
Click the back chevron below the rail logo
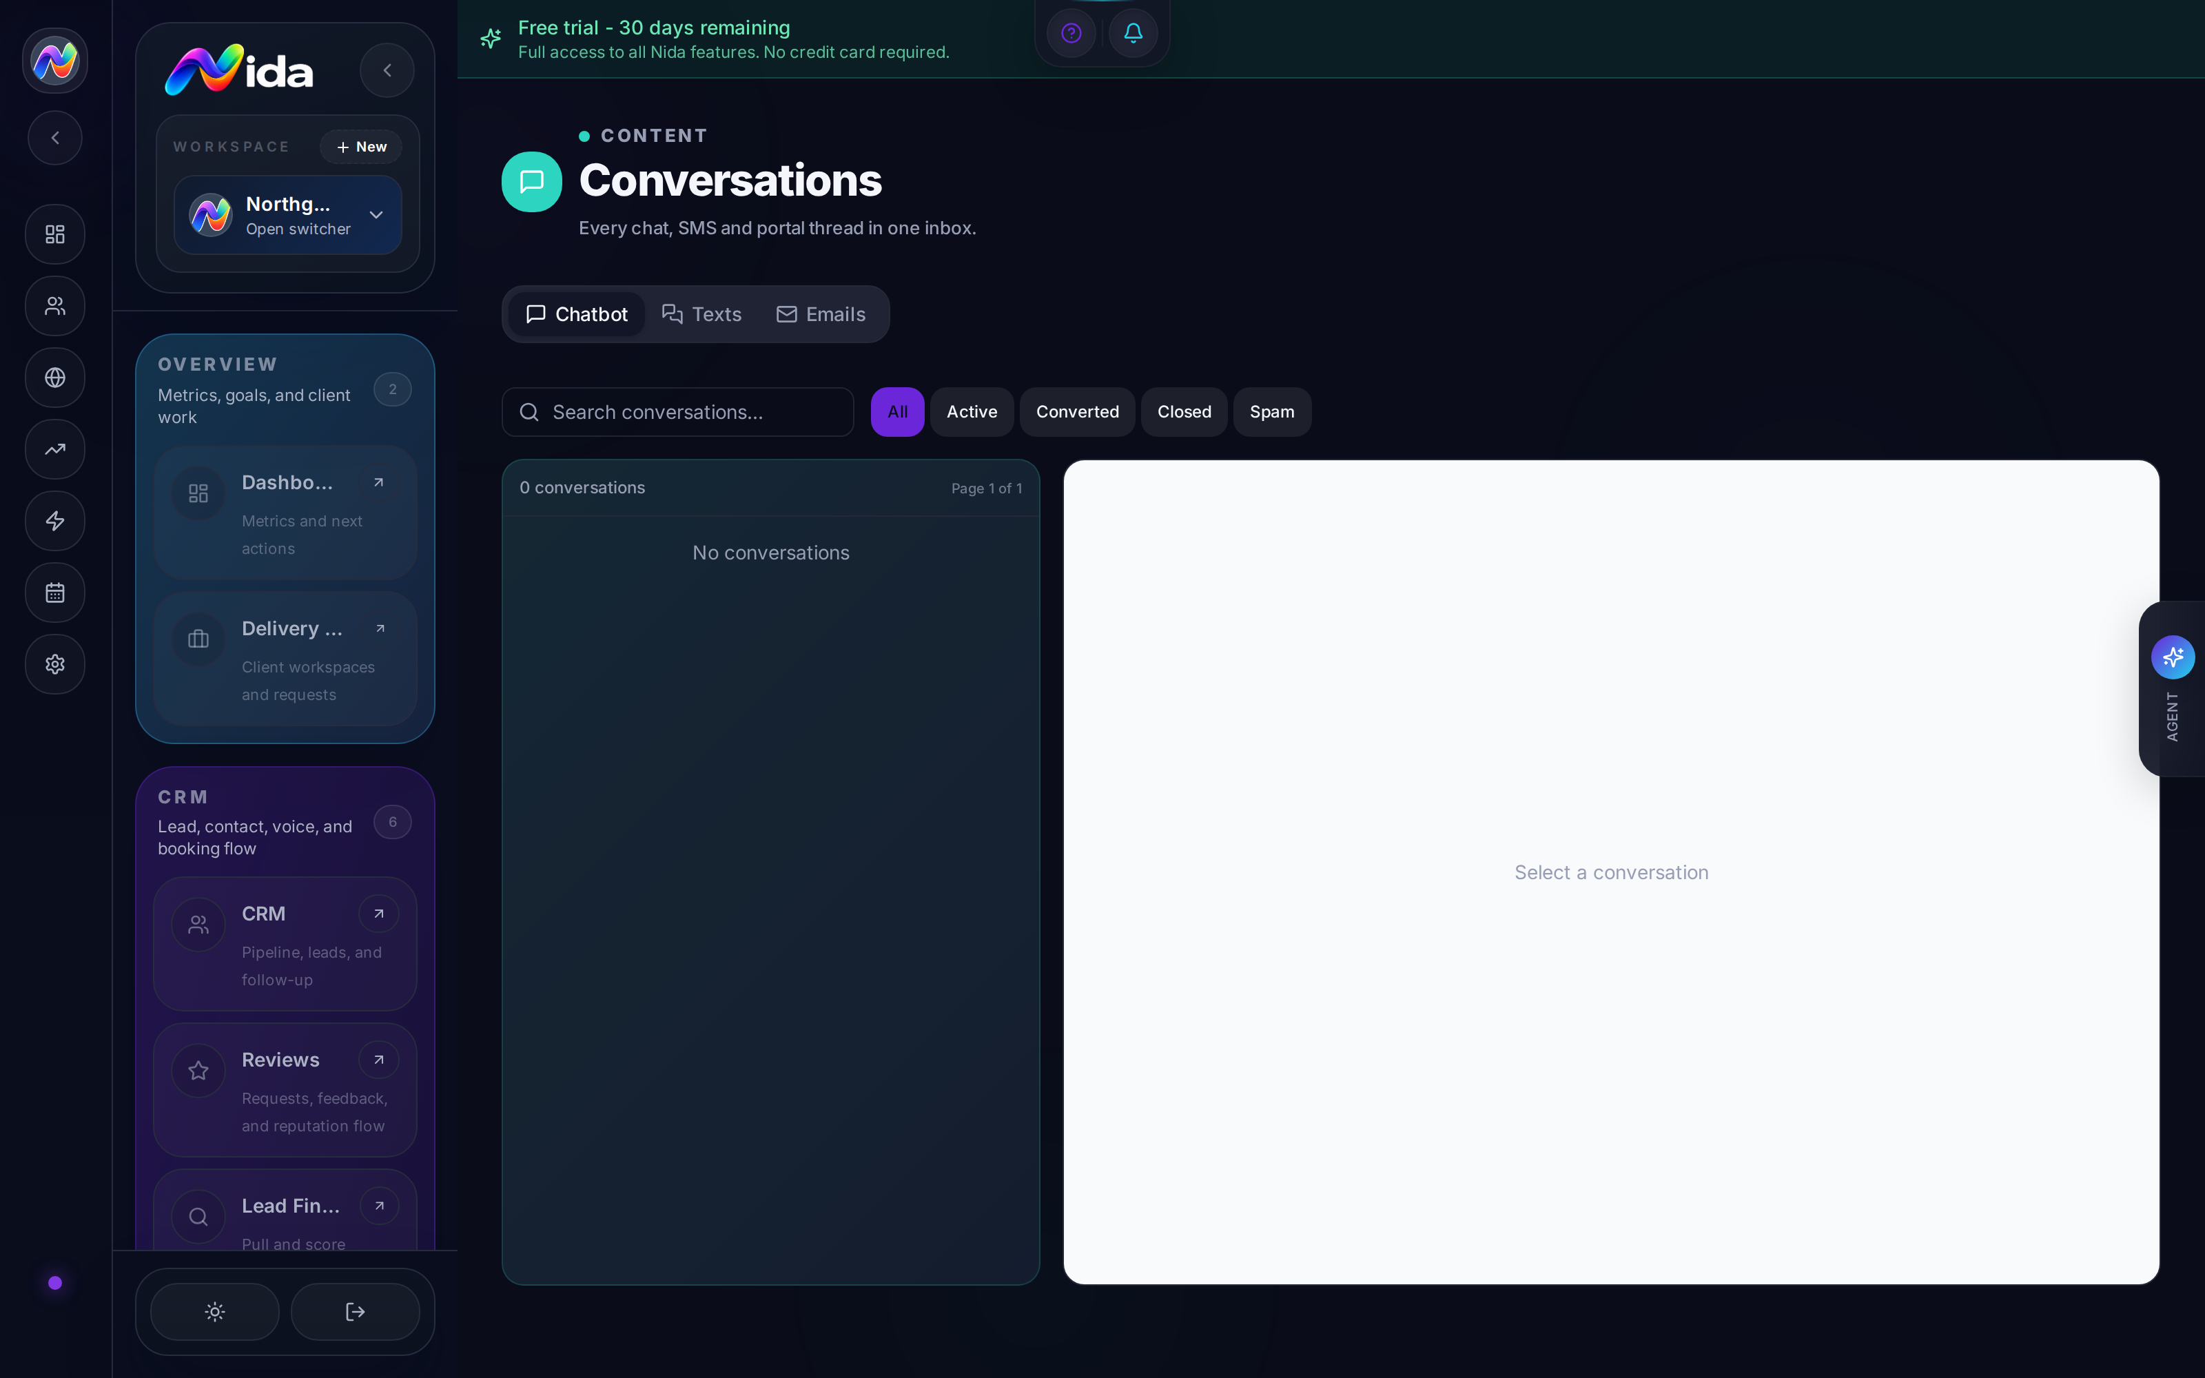54,138
